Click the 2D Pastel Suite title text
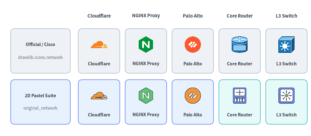This screenshot has height=136, width=311. (40, 96)
